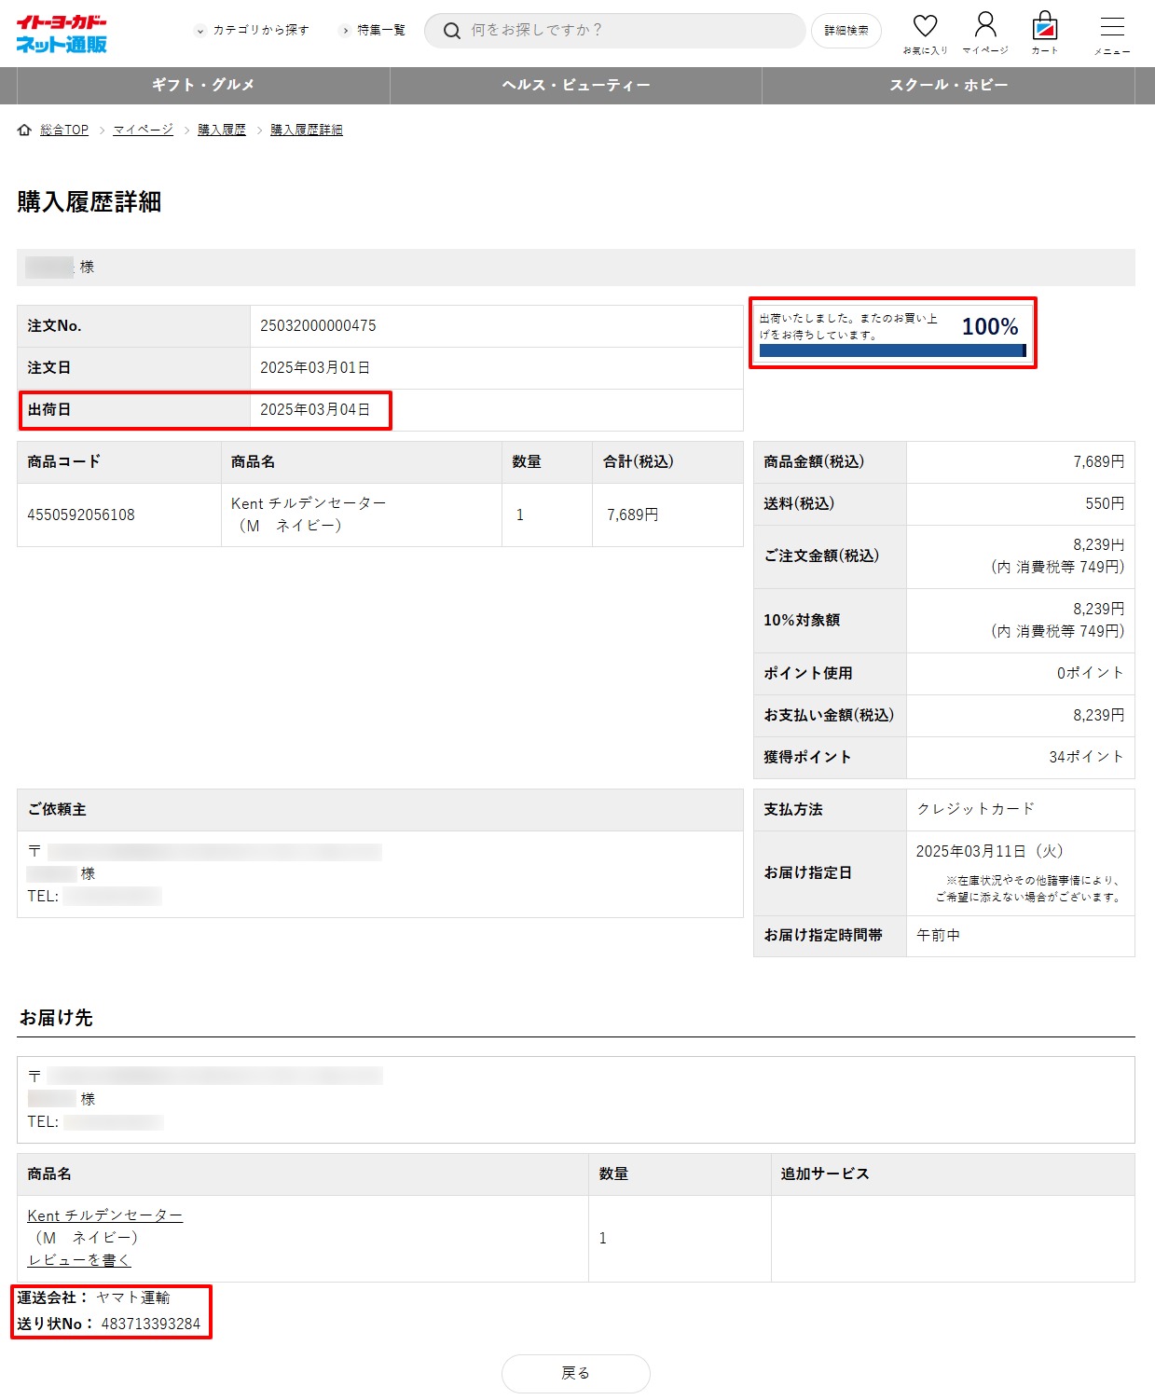The image size is (1155, 1400).
Task: Open the Kent チルデンセーター product link
Action: pos(104,1215)
